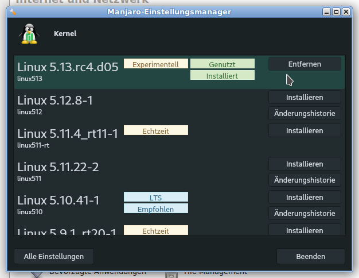Maximize the Manjaro-Einstellungsmanager window
Image resolution: width=359 pixels, height=278 pixels.
click(x=336, y=11)
